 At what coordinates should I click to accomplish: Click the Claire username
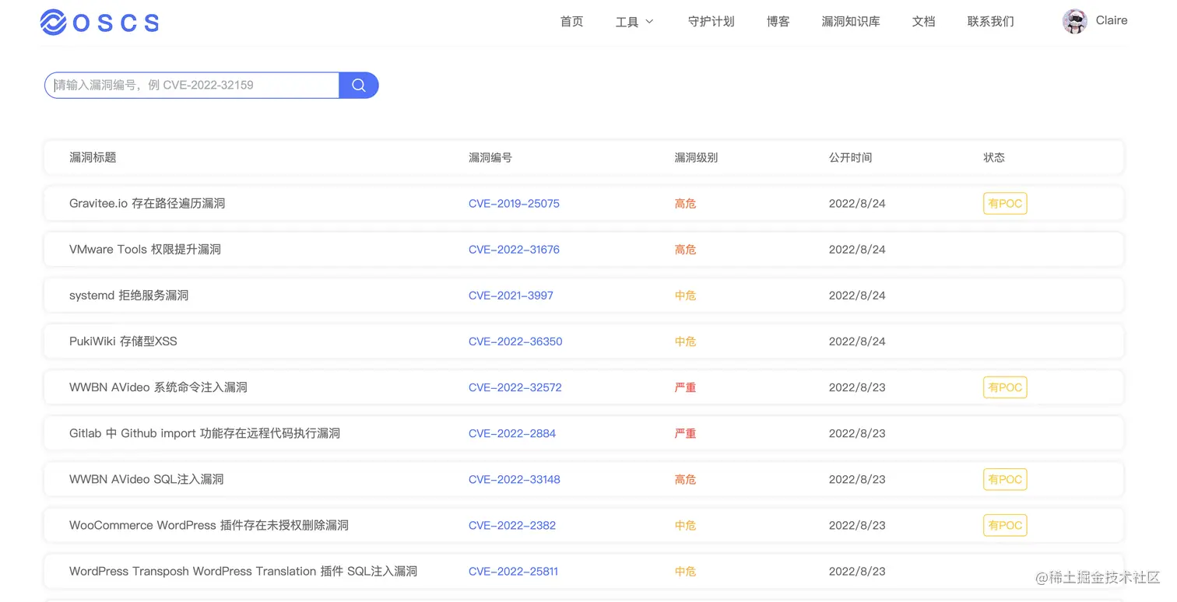[x=1112, y=21]
